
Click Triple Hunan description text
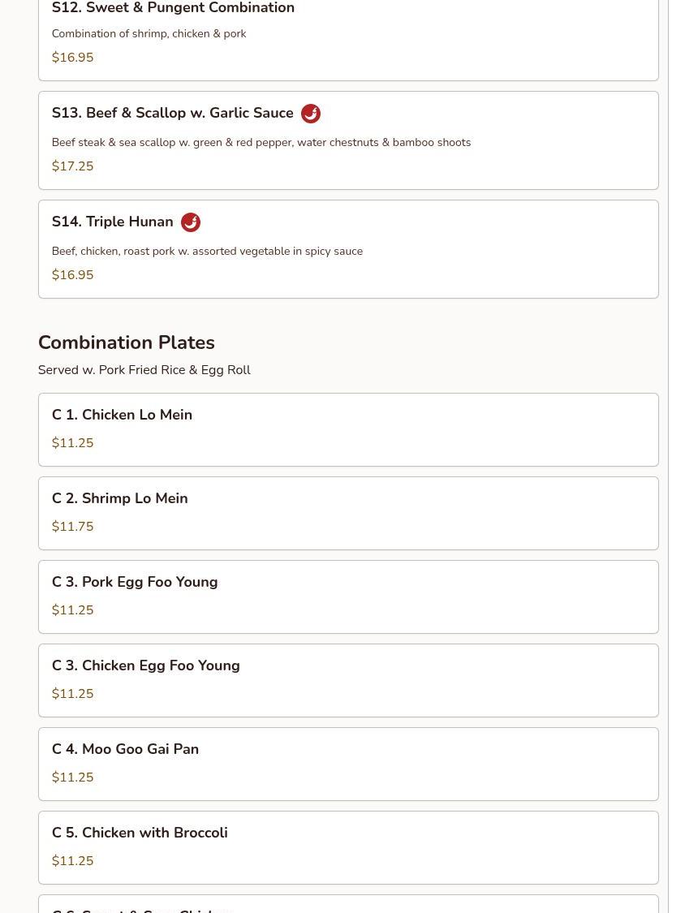click(207, 252)
